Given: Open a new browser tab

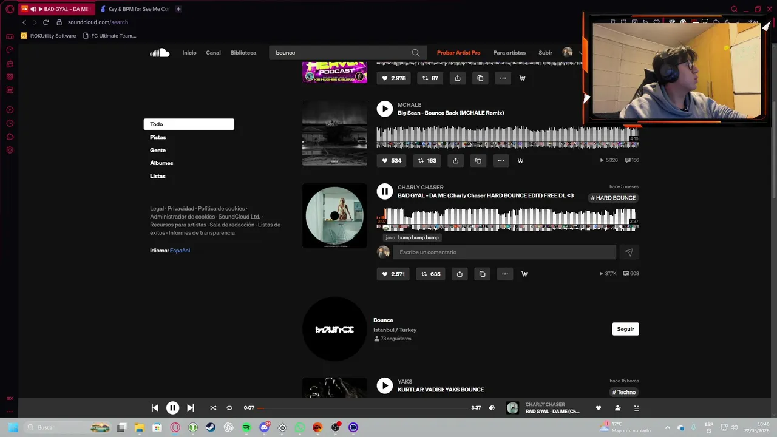Looking at the screenshot, I should [x=178, y=9].
